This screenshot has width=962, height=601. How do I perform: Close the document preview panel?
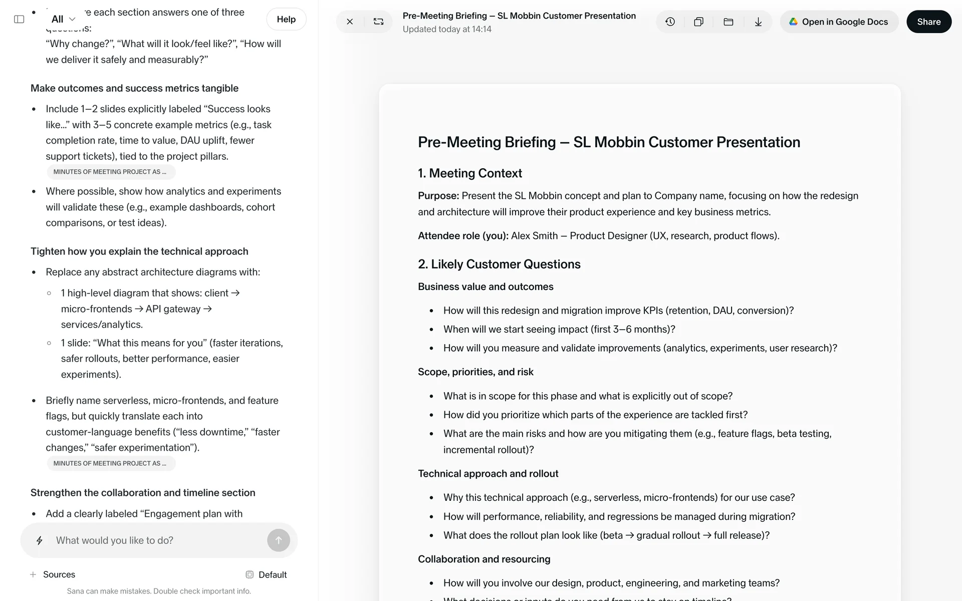pos(350,22)
